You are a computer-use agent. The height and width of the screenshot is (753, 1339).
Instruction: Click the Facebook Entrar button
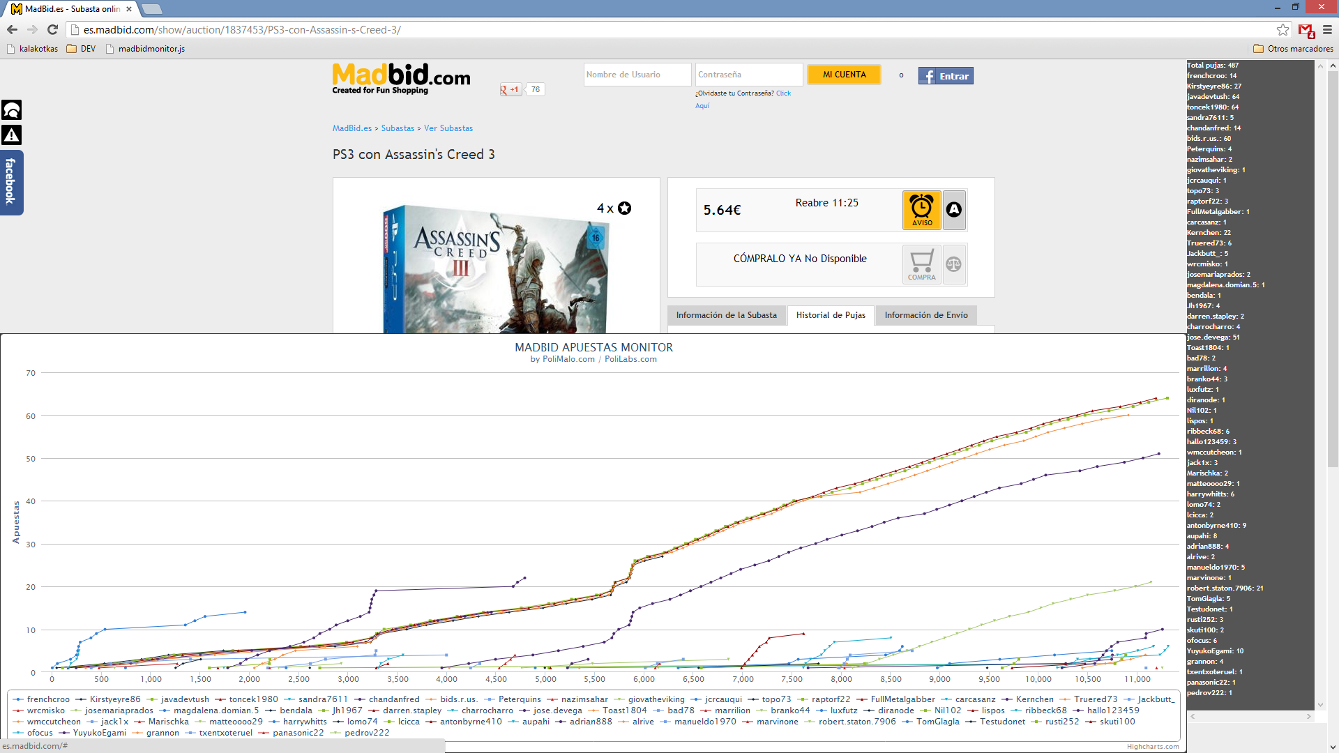946,76
